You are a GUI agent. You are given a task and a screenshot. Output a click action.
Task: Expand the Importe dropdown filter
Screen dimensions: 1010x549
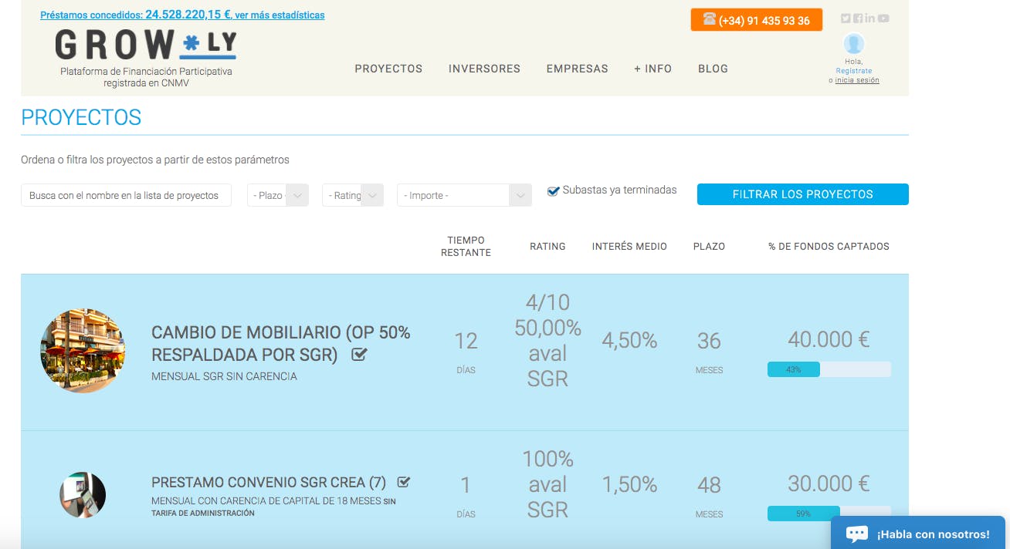tap(464, 195)
